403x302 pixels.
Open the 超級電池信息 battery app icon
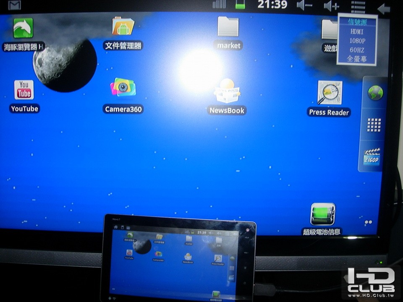[x=323, y=214]
